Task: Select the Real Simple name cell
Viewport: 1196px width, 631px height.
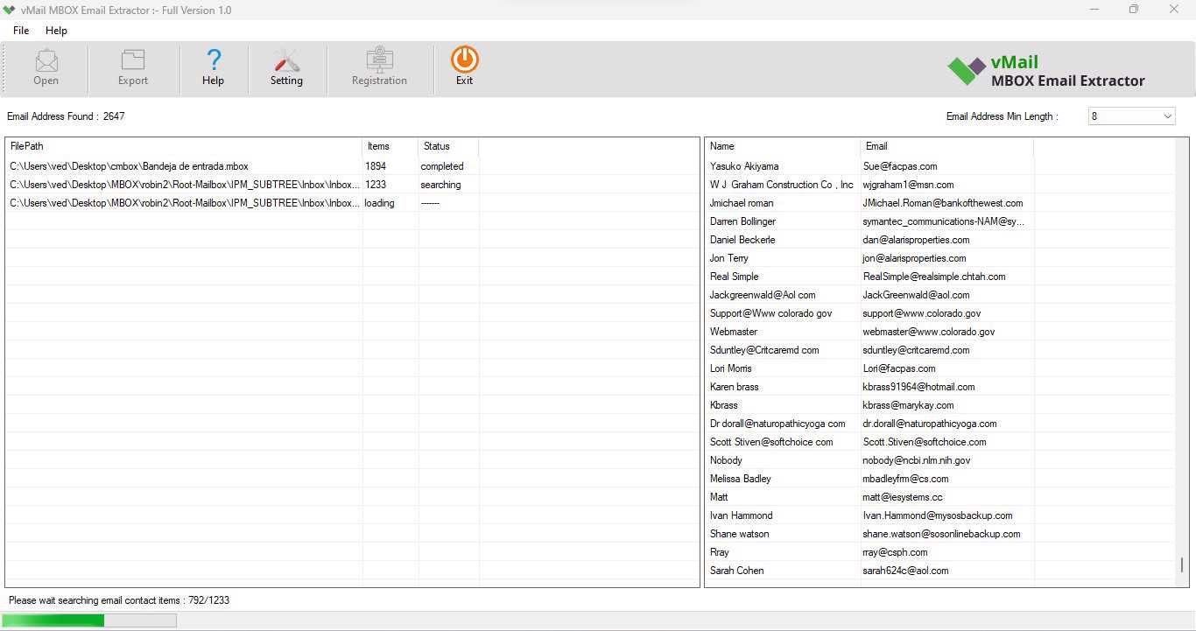Action: pyautogui.click(x=735, y=277)
